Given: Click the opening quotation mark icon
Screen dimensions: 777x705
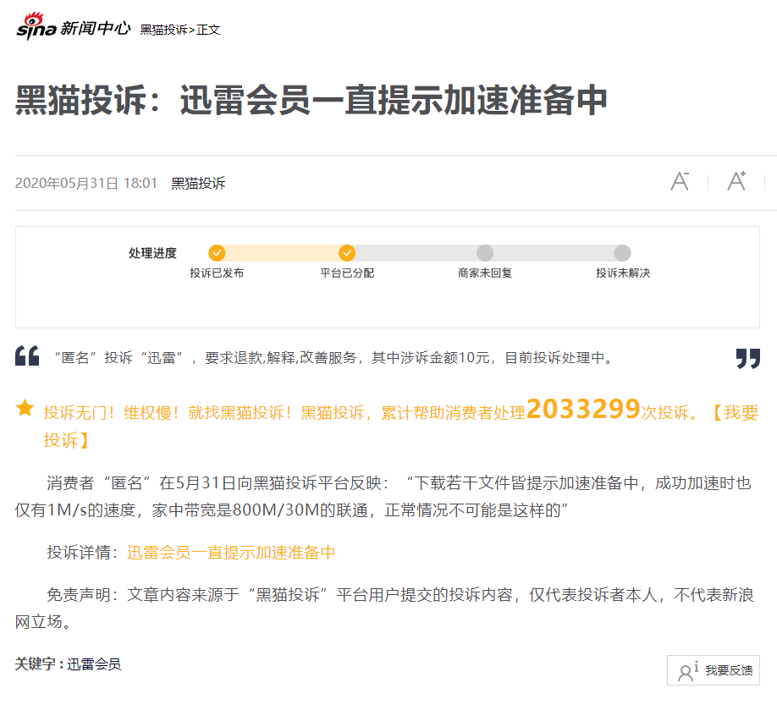Looking at the screenshot, I should pos(27,355).
